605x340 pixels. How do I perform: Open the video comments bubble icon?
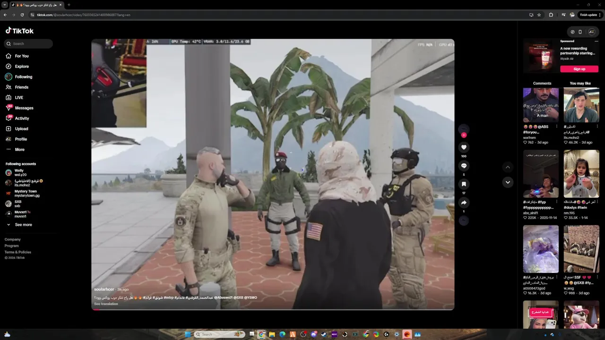click(464, 166)
